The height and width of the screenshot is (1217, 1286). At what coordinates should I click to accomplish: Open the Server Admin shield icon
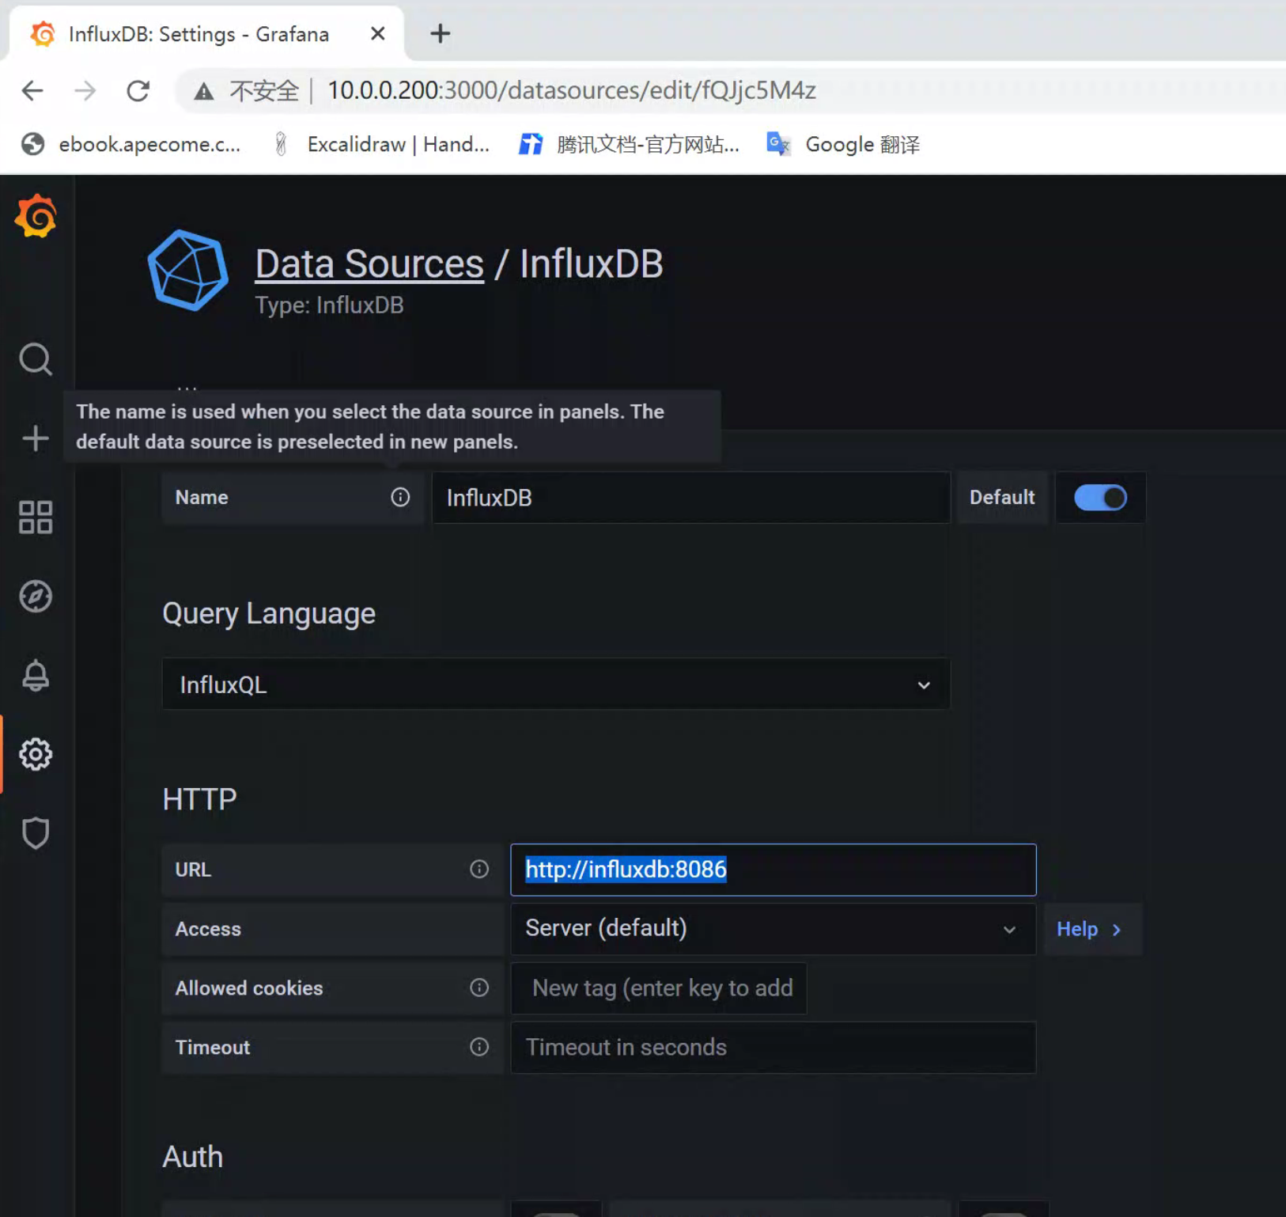pos(36,833)
